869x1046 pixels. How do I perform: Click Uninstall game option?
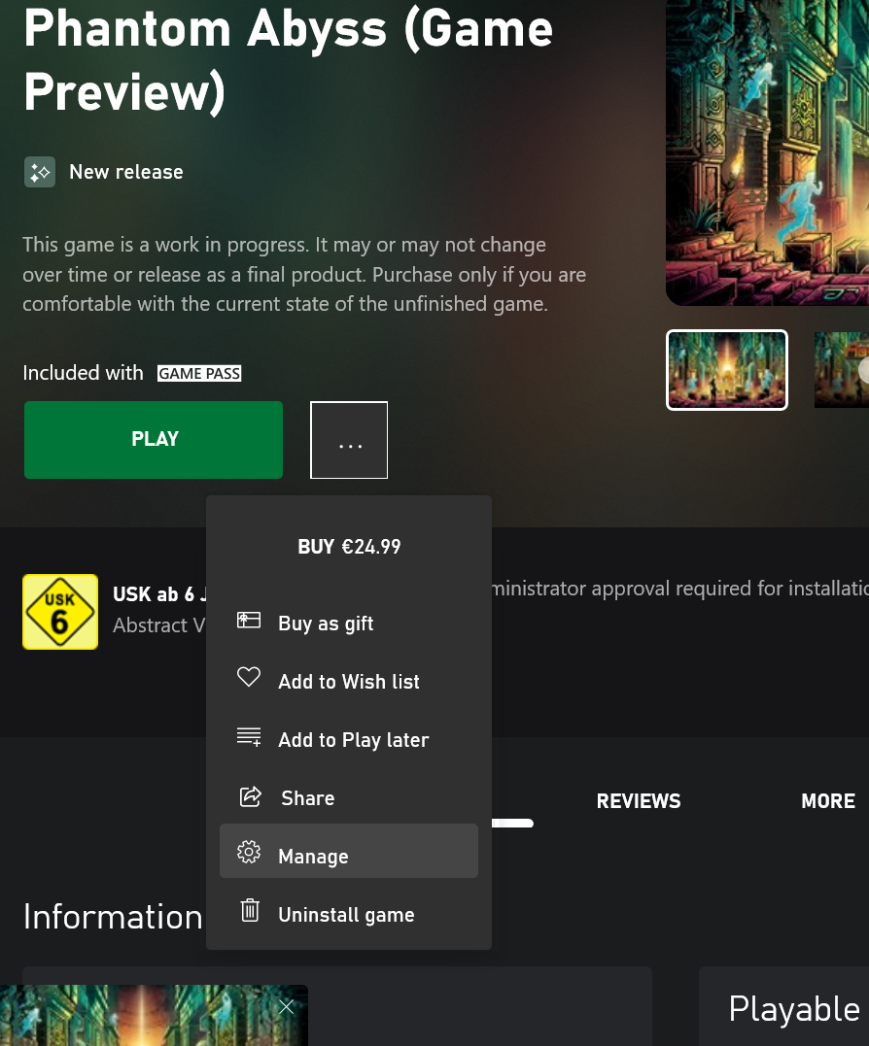tap(349, 913)
